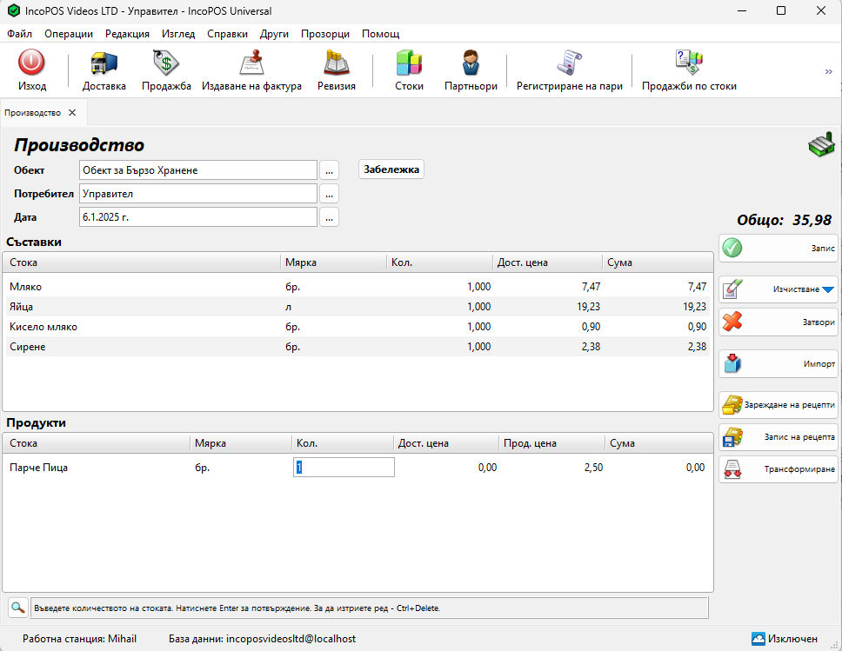Image resolution: width=842 pixels, height=651 pixels.
Task: Open Доставка delivery truck icon
Action: pyautogui.click(x=104, y=63)
